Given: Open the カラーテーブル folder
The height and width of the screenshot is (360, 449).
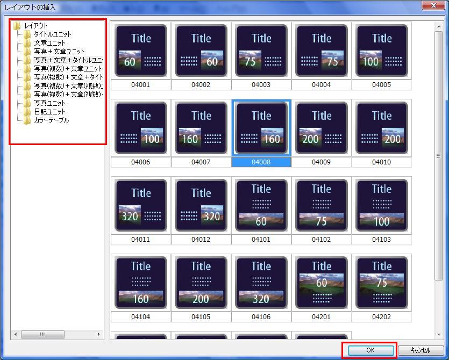Looking at the screenshot, I should click(51, 120).
